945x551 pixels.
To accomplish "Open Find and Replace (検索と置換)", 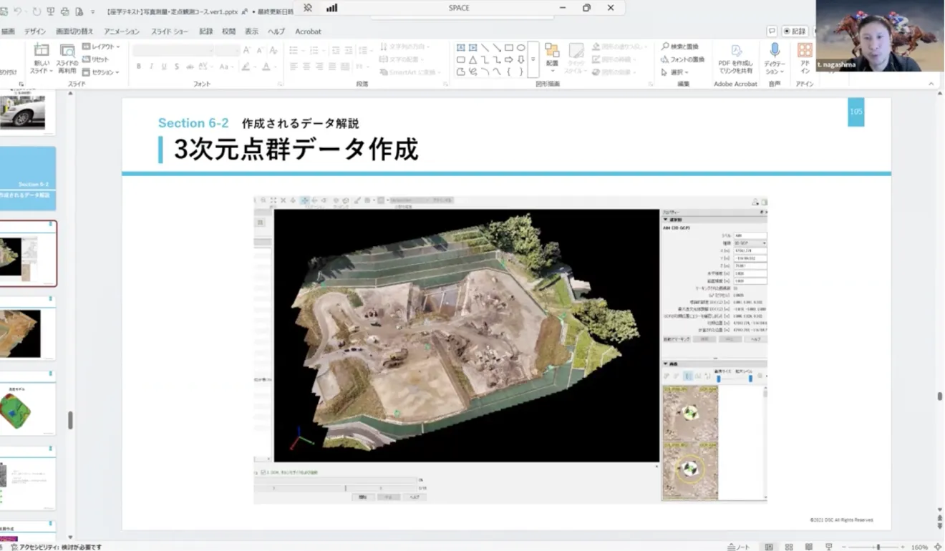I will [680, 47].
